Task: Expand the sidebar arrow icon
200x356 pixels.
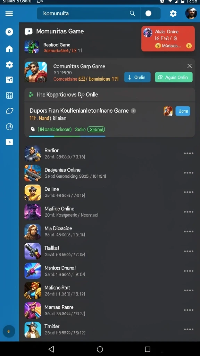Action: pyautogui.click(x=9, y=142)
